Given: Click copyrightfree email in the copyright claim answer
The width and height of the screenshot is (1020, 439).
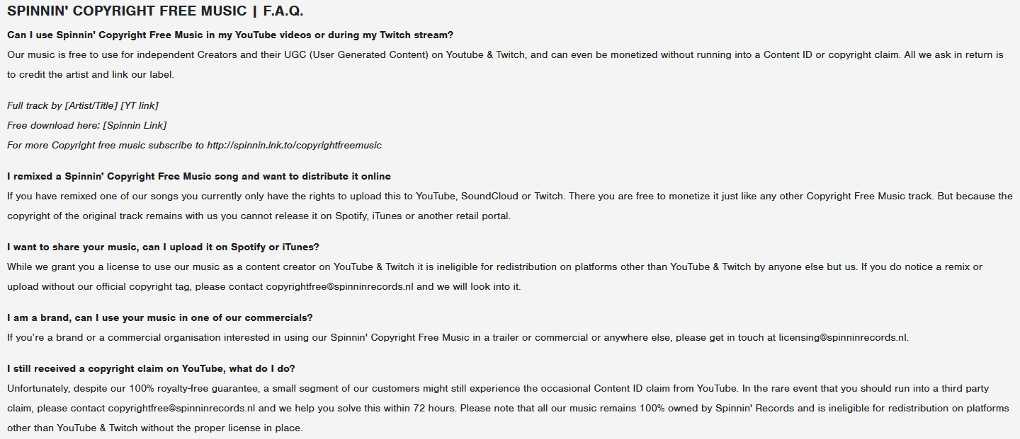Looking at the screenshot, I should click(181, 408).
